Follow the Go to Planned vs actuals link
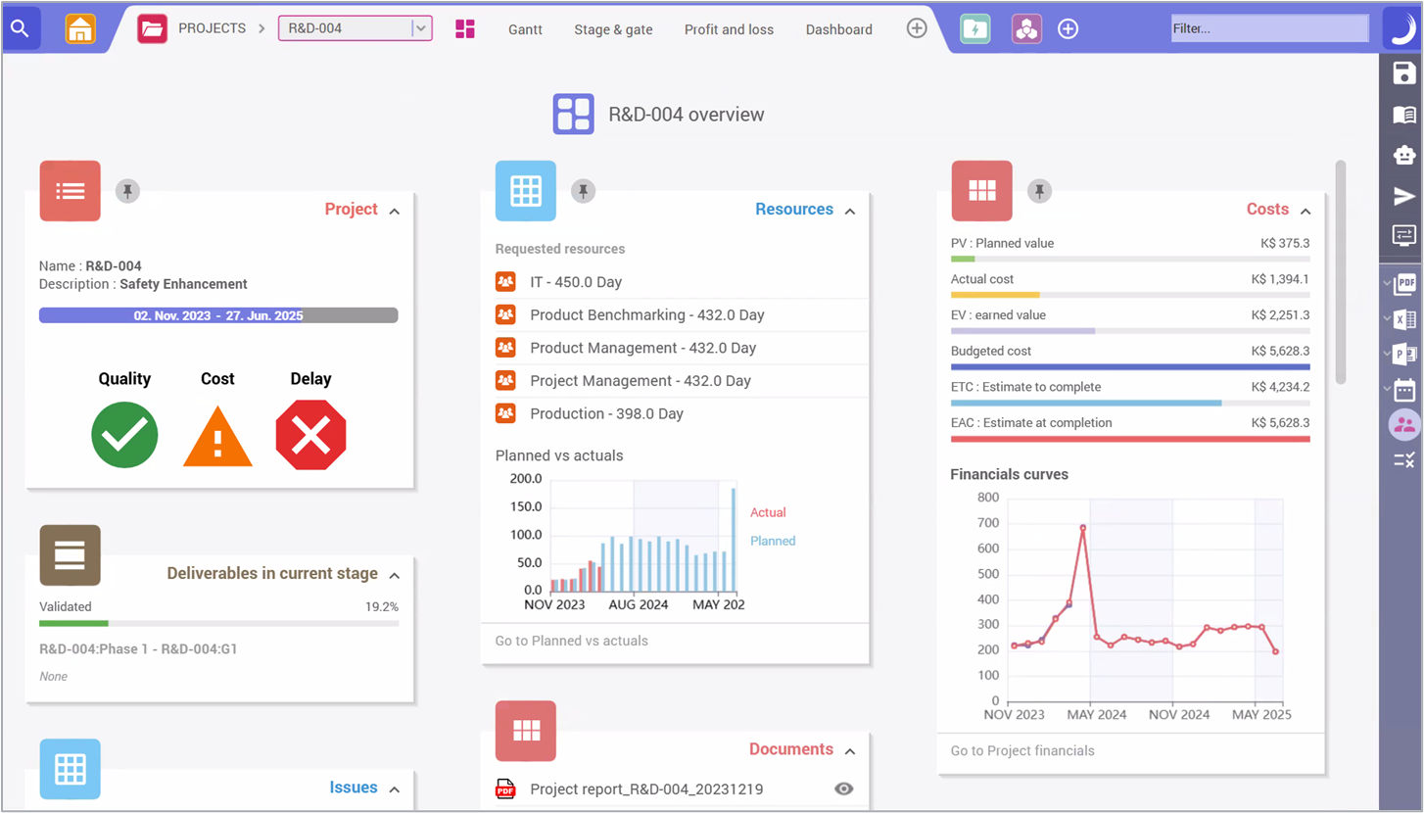Viewport: 1424px width, 813px height. point(571,641)
